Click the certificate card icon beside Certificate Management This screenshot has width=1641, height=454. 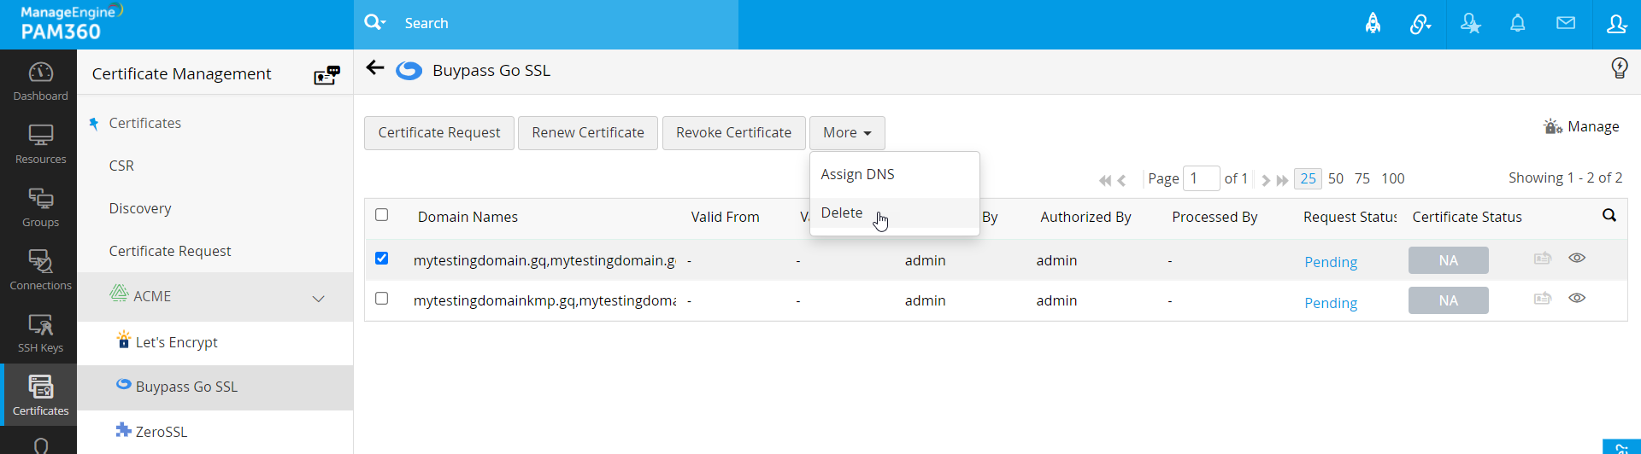326,75
